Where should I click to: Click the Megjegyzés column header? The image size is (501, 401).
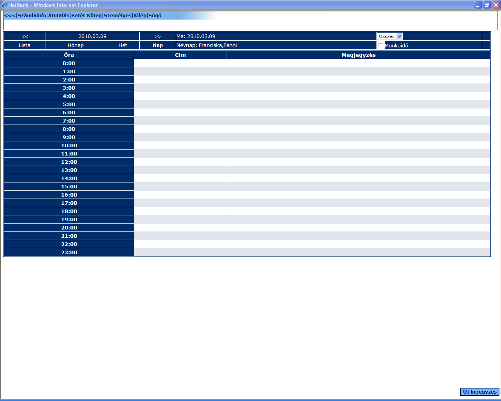coord(359,55)
